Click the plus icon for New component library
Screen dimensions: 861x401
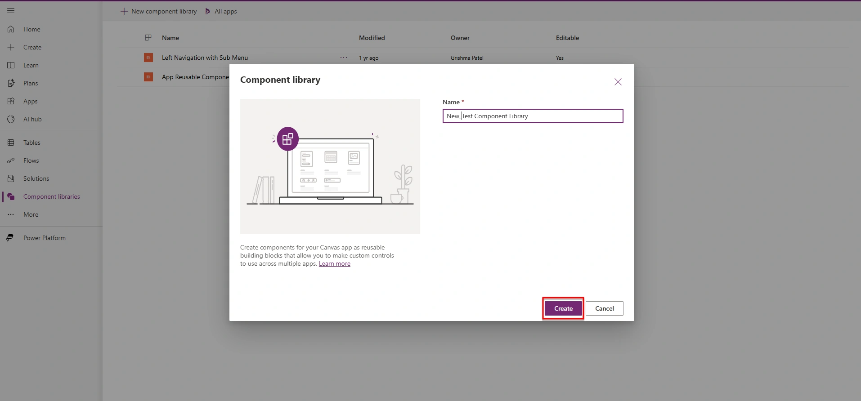click(124, 11)
